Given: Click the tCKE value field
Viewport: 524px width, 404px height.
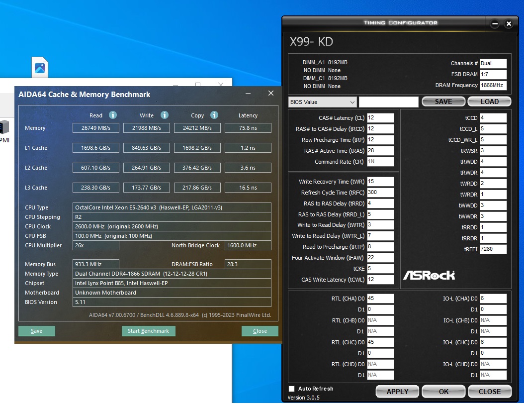Looking at the screenshot, I should coord(380,269).
